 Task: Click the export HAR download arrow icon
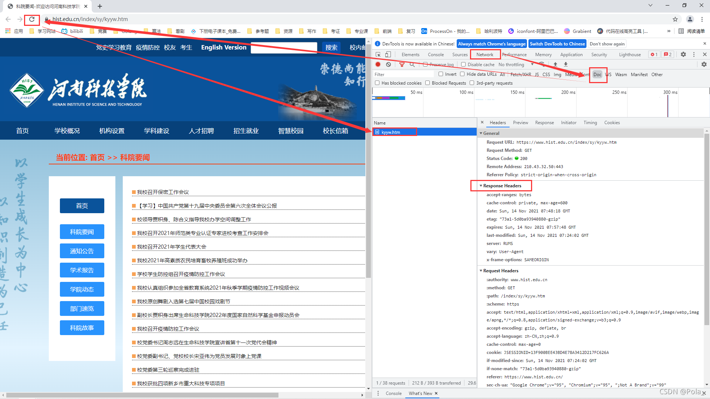(x=565, y=64)
